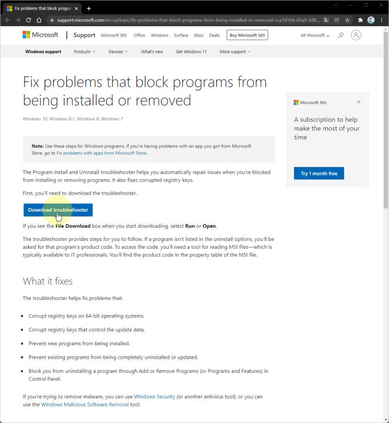Bookmark this page with the star icon
The width and height of the screenshot is (389, 423).
[347, 20]
